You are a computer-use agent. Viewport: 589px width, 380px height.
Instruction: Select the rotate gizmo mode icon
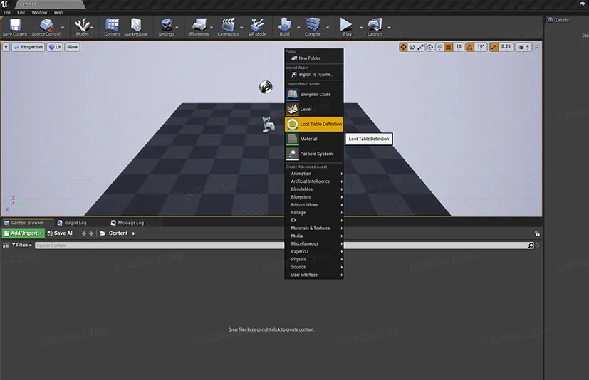pyautogui.click(x=412, y=47)
